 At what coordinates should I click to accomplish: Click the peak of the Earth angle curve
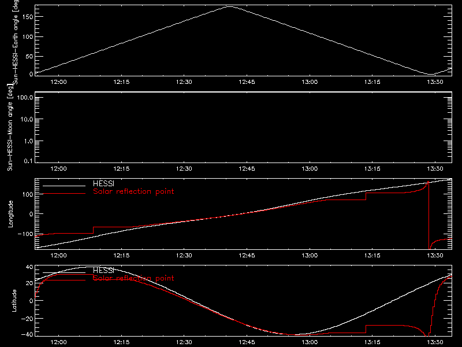pos(229,6)
